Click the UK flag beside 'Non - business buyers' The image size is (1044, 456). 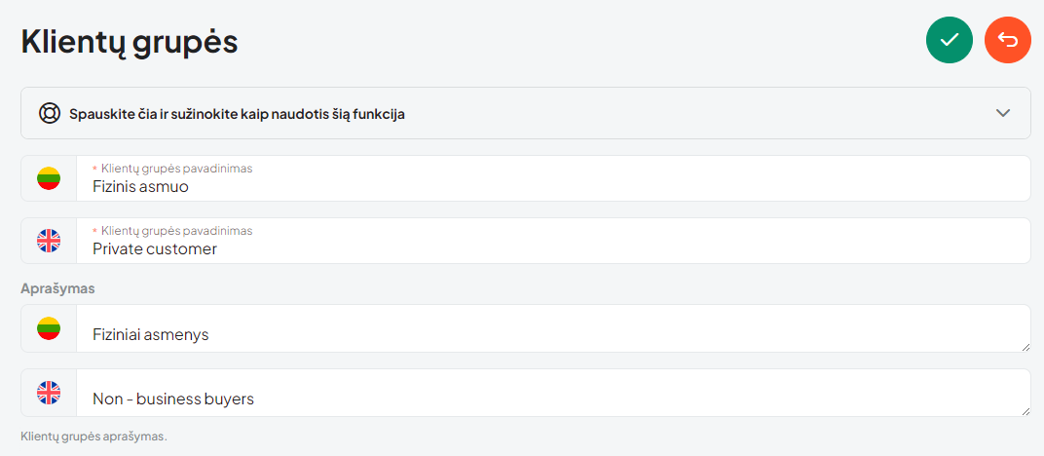click(49, 393)
